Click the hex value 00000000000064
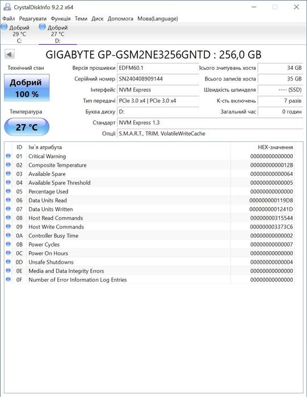 (x=272, y=174)
